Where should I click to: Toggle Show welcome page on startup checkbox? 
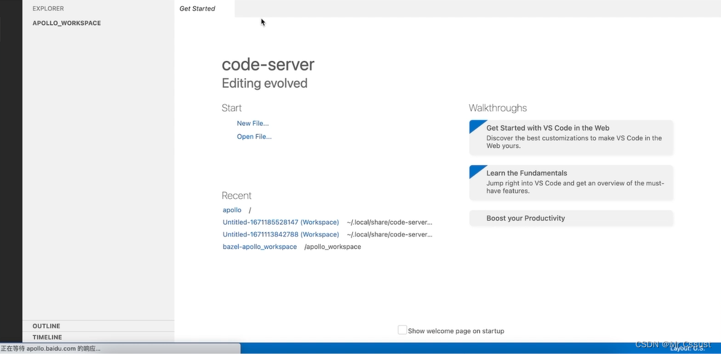tap(402, 330)
